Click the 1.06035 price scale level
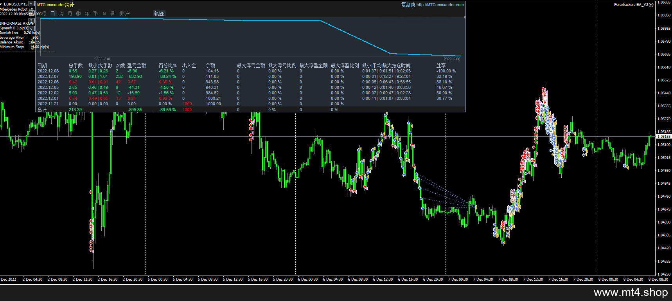672x301 pixels. point(664,2)
